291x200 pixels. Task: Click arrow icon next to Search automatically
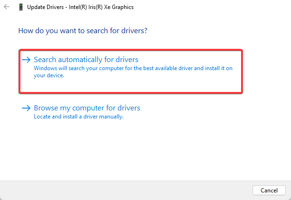tap(26, 60)
